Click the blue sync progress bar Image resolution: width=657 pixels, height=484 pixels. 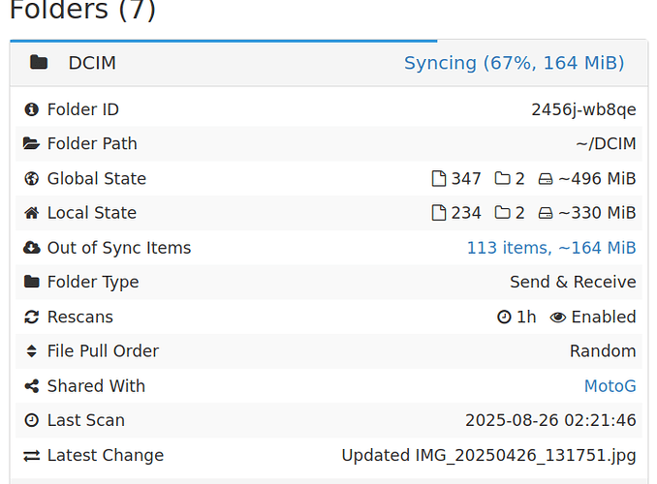[x=223, y=41]
